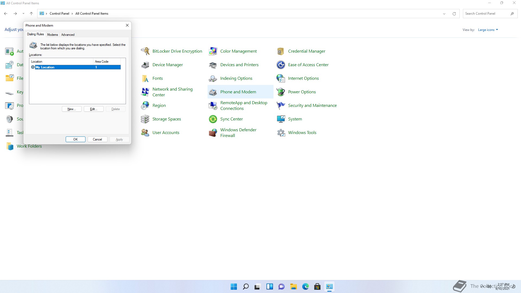Open Sync Center icon
Screen dimensions: 521x293
coord(213,119)
